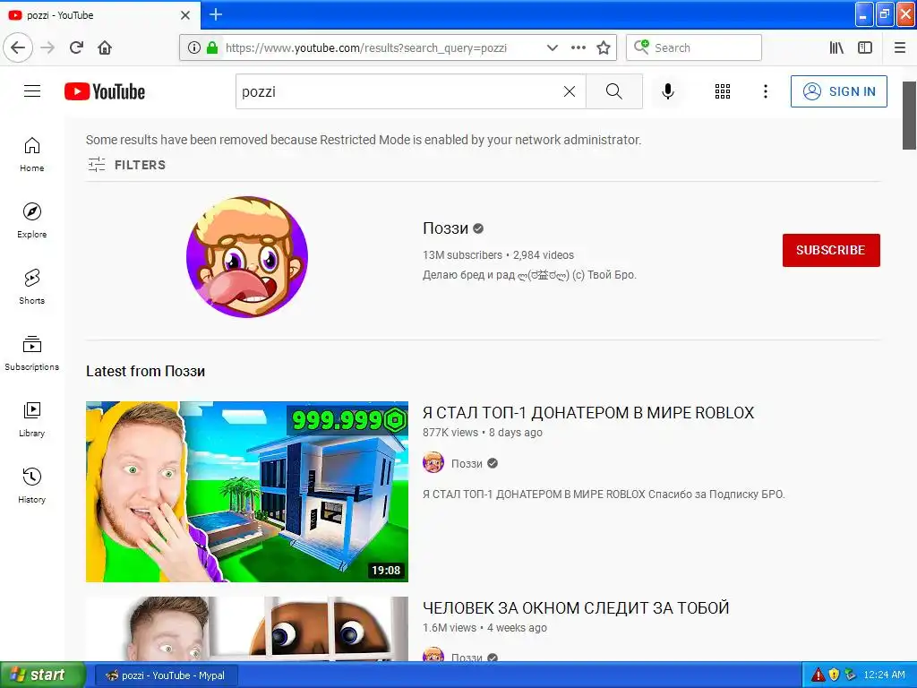Click the red warning tray icon
The width and height of the screenshot is (917, 688).
click(818, 675)
